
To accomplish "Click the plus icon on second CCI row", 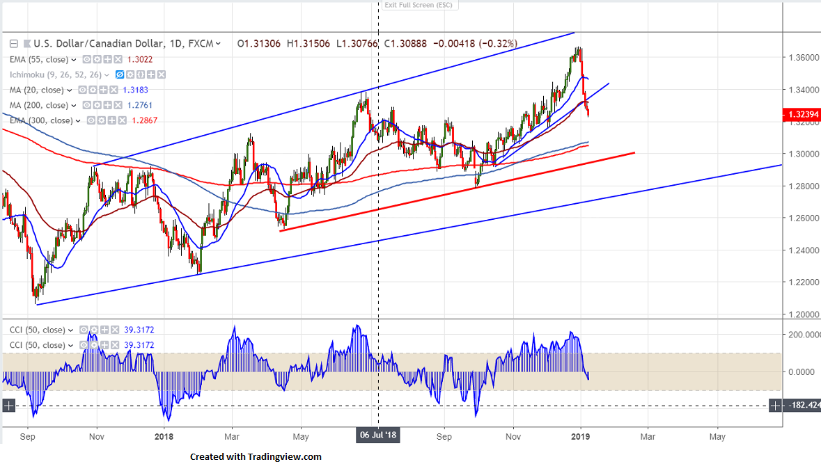I will 104,345.
